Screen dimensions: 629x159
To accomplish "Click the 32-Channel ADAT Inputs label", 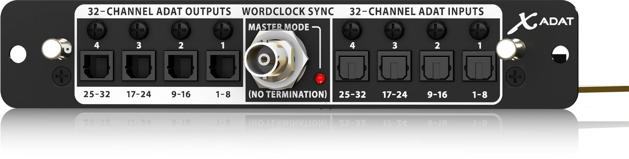I will tap(417, 12).
